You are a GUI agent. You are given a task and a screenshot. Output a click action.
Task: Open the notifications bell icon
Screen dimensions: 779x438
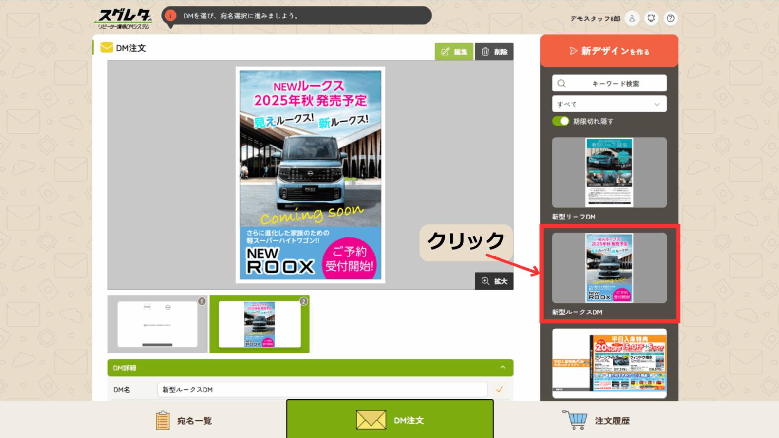[651, 18]
